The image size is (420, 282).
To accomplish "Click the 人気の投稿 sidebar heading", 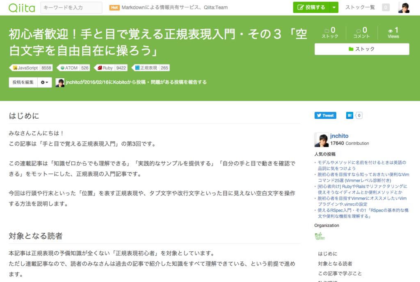I will pyautogui.click(x=325, y=154).
